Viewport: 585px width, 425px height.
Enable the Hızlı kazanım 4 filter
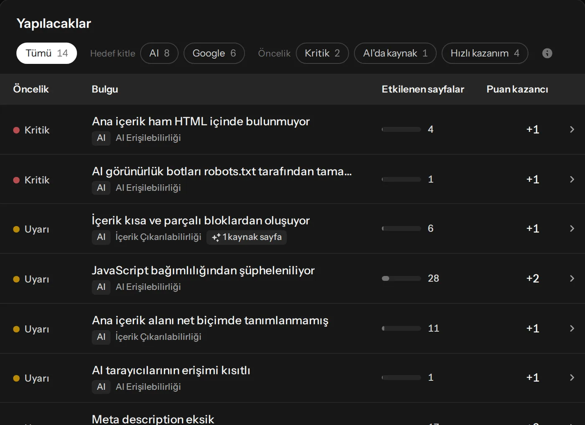485,53
